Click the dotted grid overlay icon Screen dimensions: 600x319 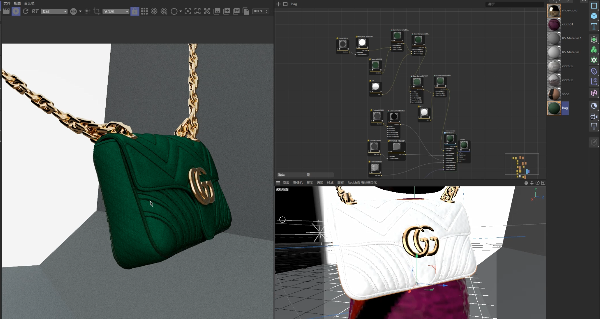(87, 11)
